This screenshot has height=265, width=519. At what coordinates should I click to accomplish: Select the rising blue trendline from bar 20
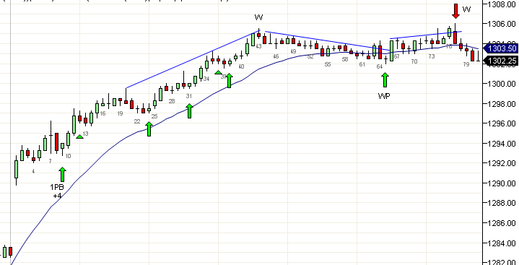coord(193,59)
